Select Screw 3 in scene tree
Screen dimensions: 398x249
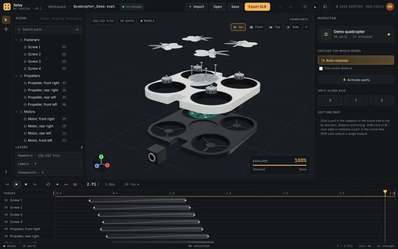(x=34, y=61)
